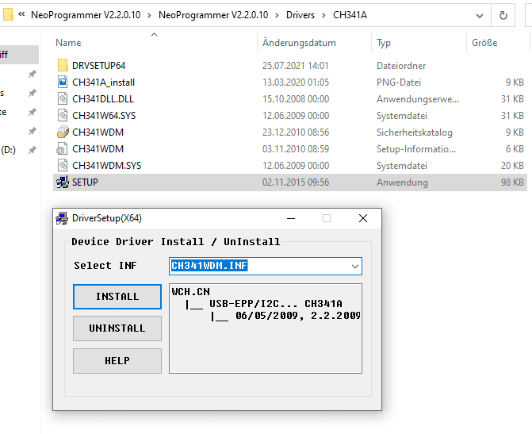The height and width of the screenshot is (434, 532).
Task: Click the INSTALL button in DriverSetup
Action: 117,297
